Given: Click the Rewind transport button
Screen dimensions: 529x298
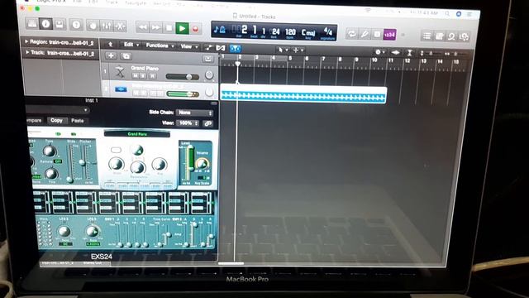Looking at the screenshot, I should [x=142, y=27].
